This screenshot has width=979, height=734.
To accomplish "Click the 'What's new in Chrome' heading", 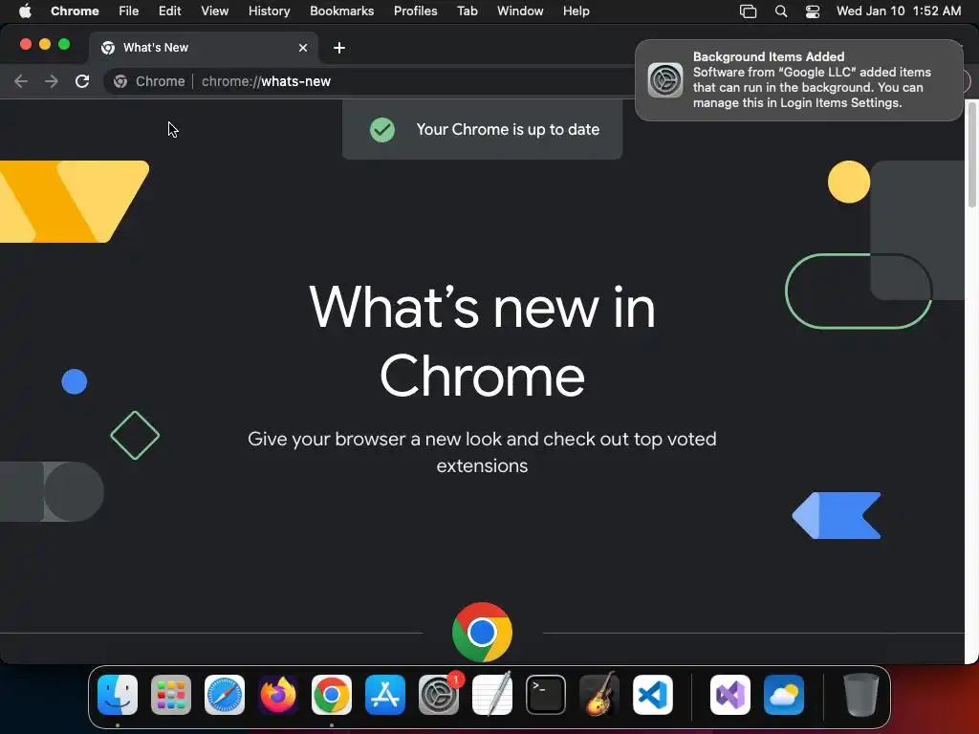I will [x=482, y=341].
